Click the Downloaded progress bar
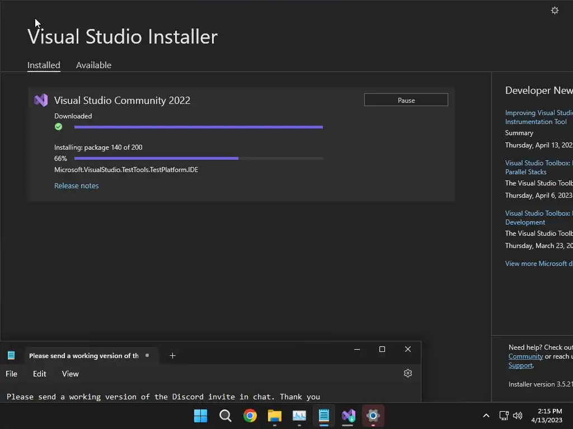Viewport: 573px width, 429px height. [199, 127]
